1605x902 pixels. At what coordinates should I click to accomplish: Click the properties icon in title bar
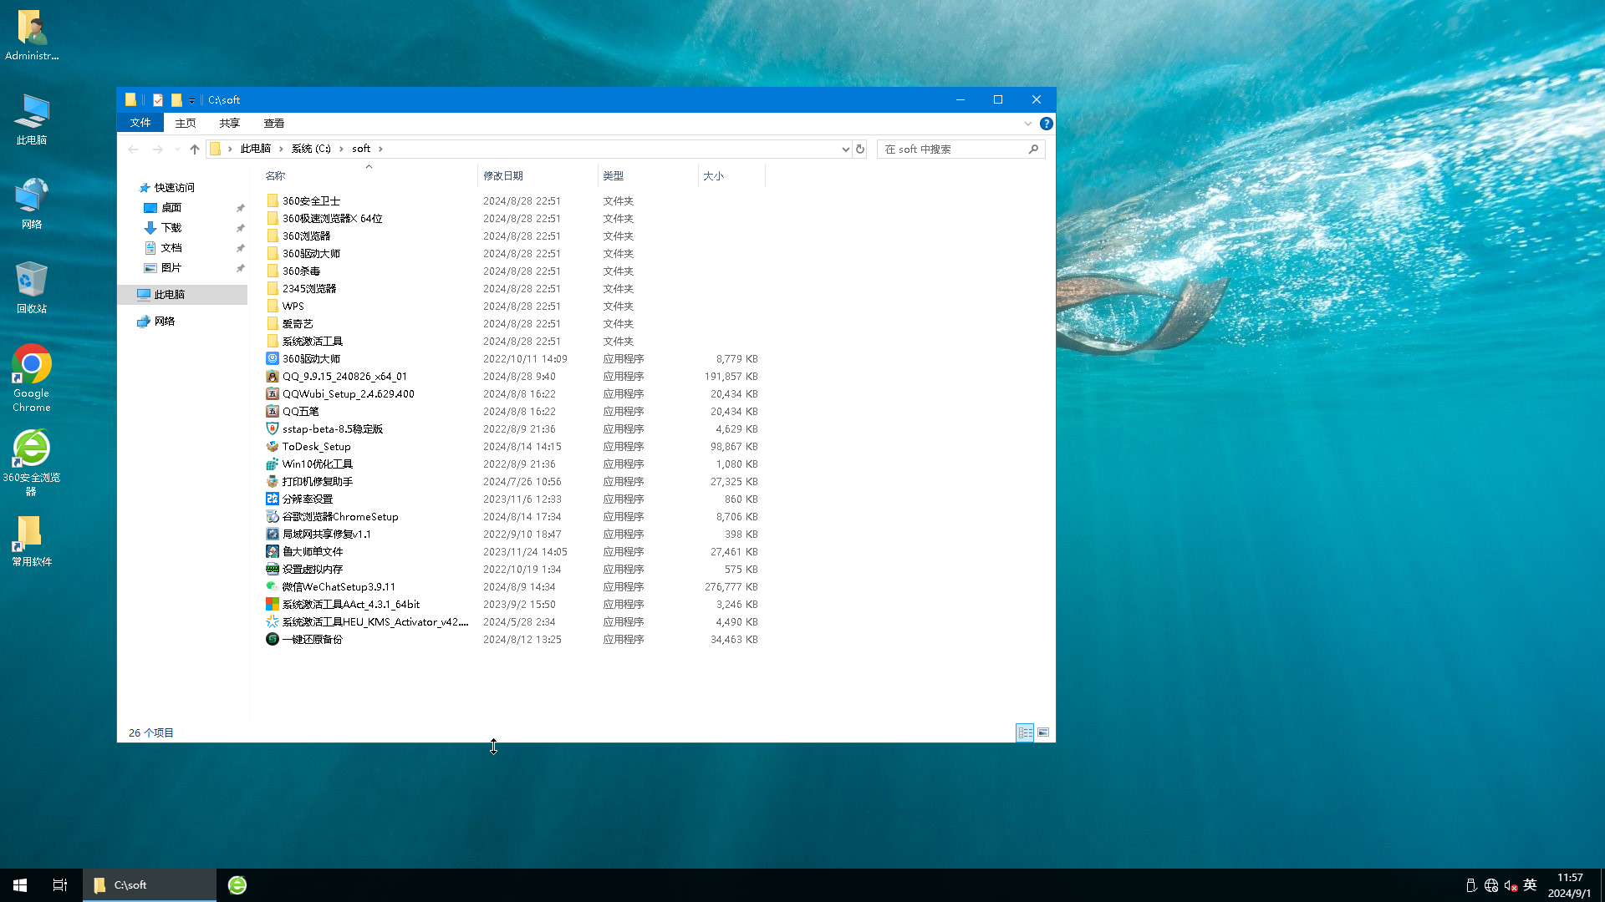tap(158, 99)
